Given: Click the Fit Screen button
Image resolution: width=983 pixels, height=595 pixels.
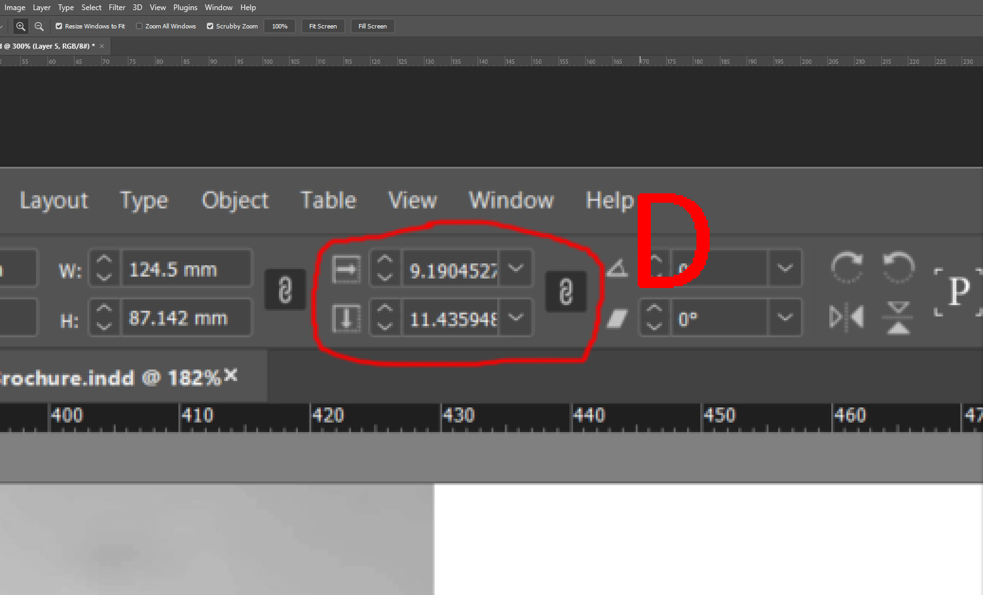Looking at the screenshot, I should [323, 26].
